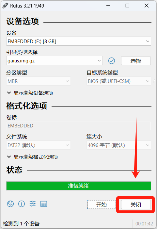This screenshot has width=157, height=229.
Task: Open the EMBEDDED (E:) device dropdown
Action: click(78, 41)
